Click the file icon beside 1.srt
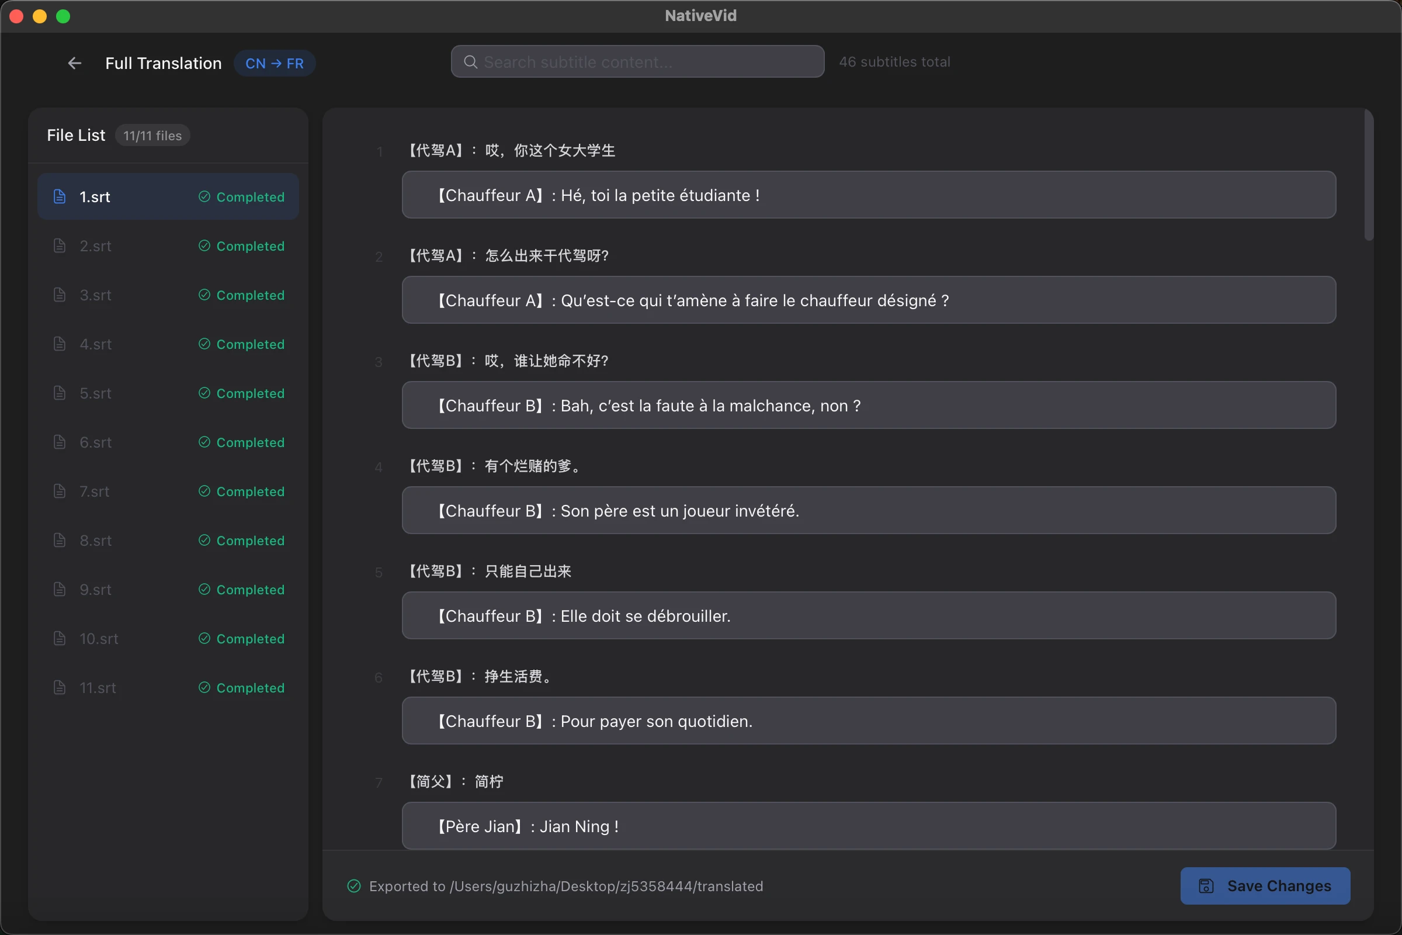This screenshot has height=935, width=1402. 60,197
